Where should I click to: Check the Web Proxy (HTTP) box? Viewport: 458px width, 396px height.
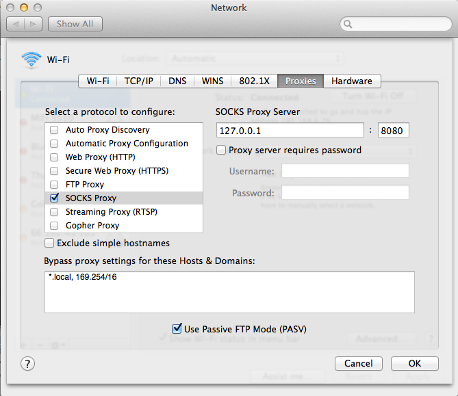pos(54,157)
